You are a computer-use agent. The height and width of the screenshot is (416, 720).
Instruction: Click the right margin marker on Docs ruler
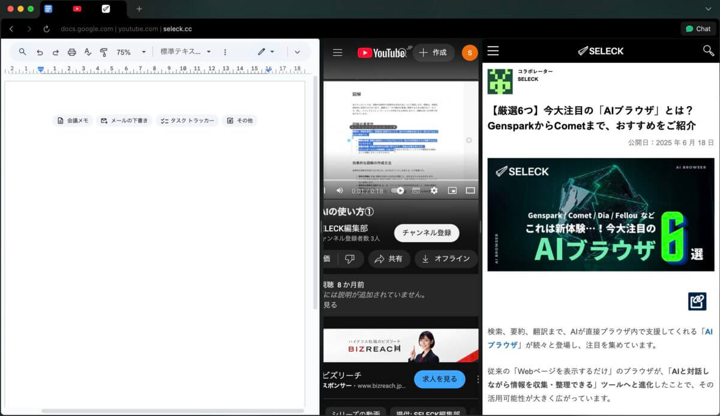point(269,70)
